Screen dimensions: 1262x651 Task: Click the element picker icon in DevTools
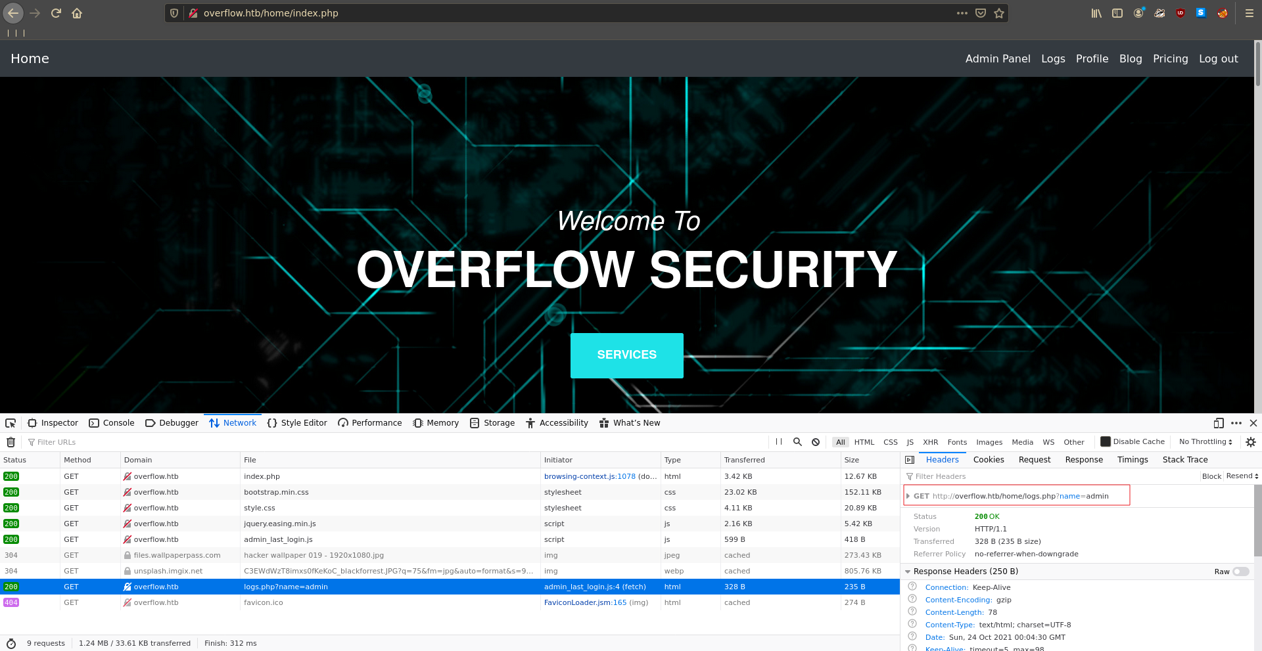(x=11, y=423)
